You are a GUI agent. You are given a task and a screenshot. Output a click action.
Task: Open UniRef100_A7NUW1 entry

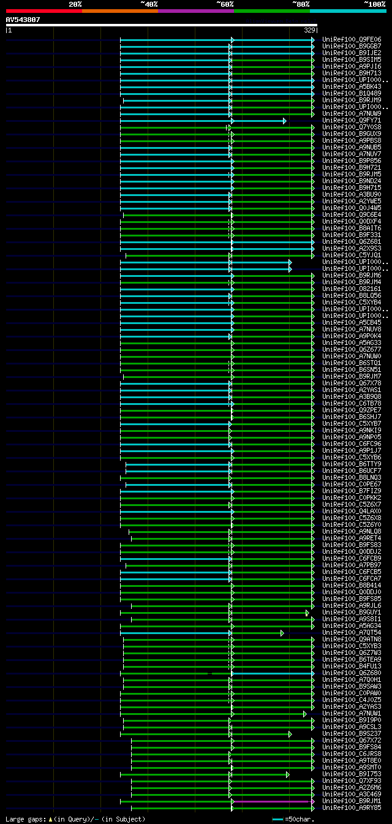pos(352,713)
